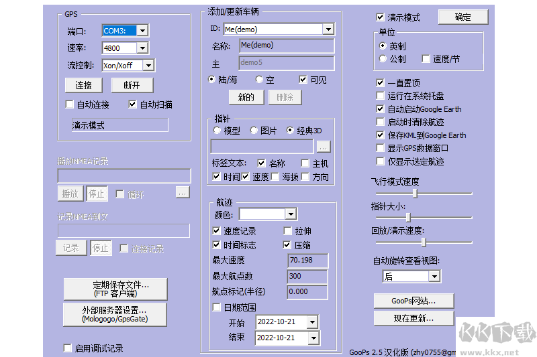The image size is (537, 357).
Task: Select the 图片 pointer radio option
Action: click(x=254, y=131)
